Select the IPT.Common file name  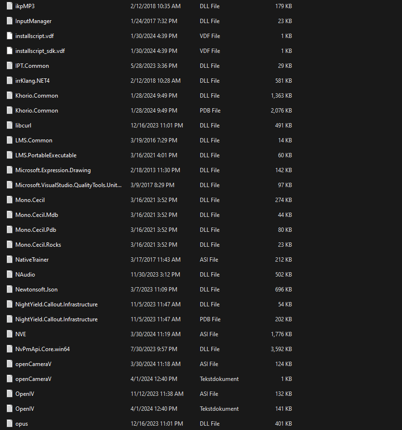(32, 66)
